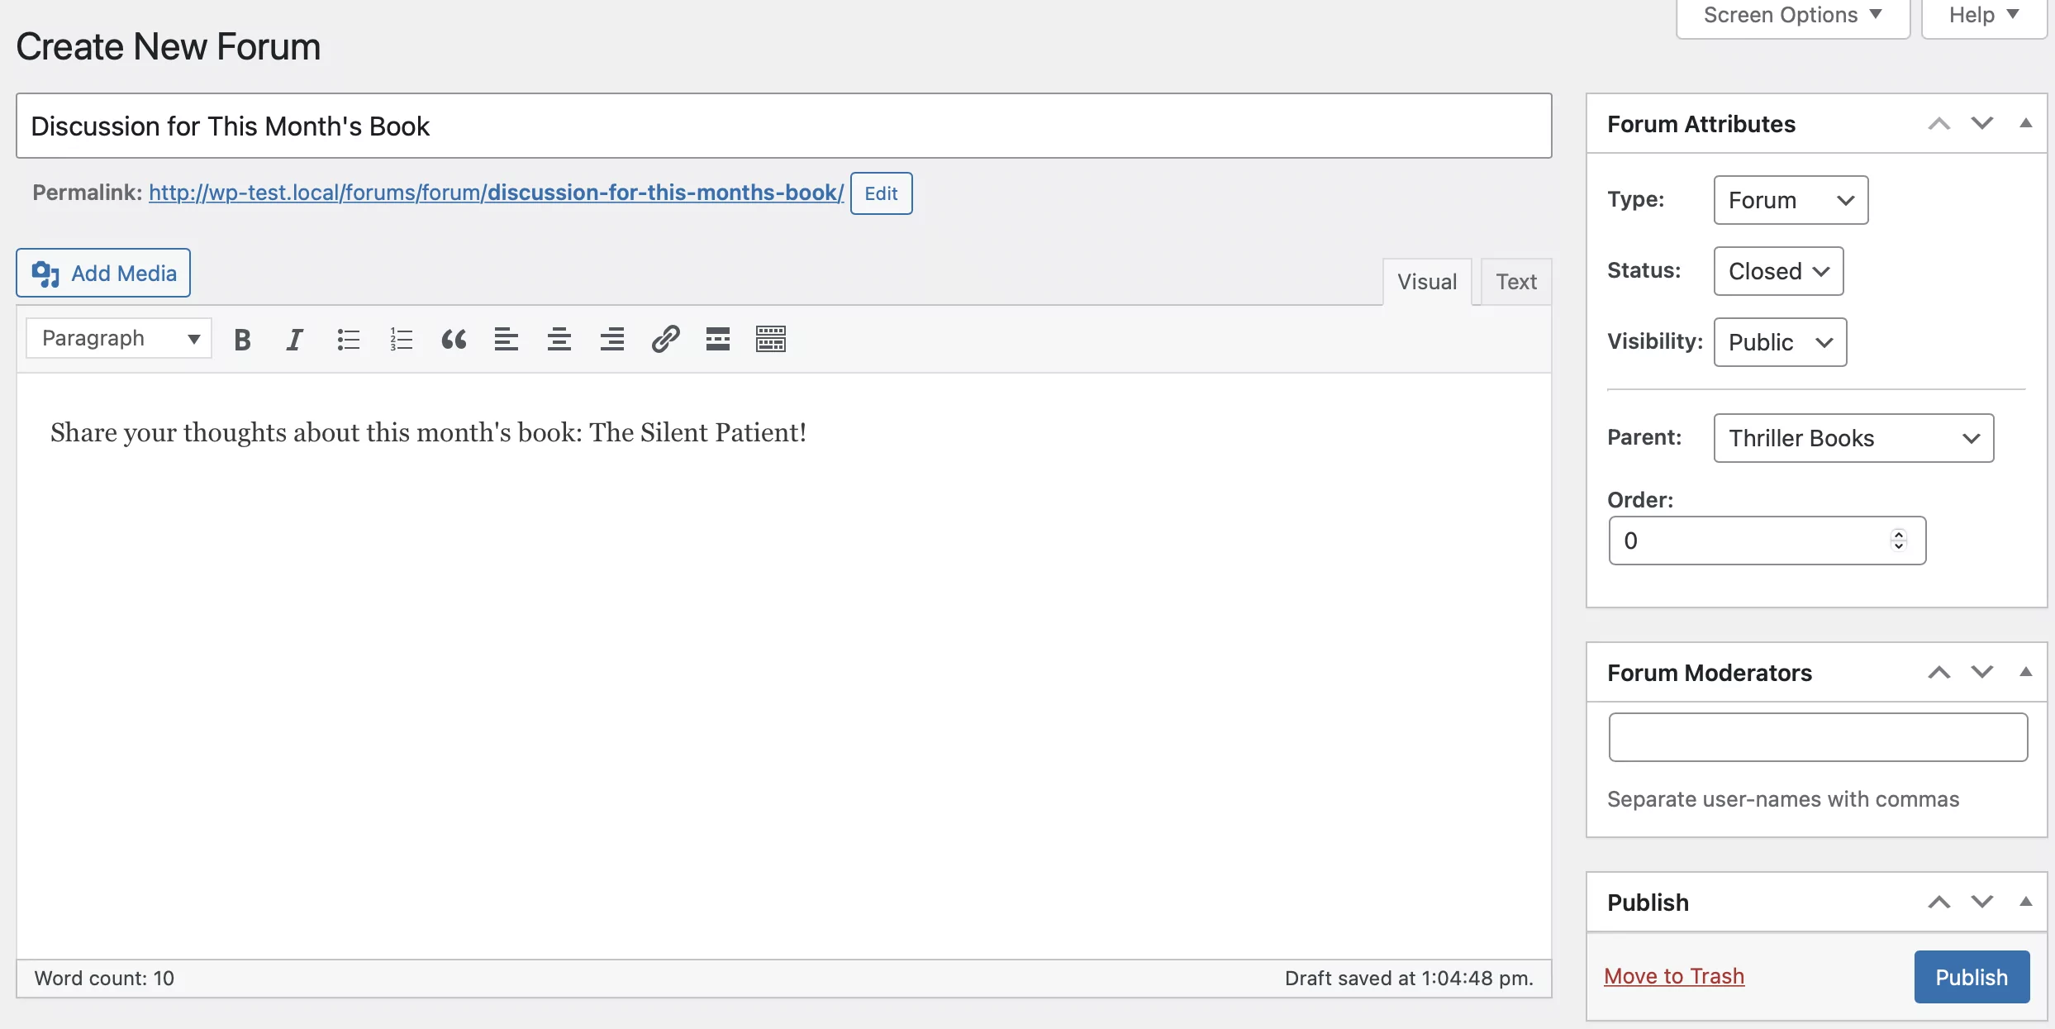The height and width of the screenshot is (1029, 2055).
Task: Switch to the Text editor tab
Action: [1516, 282]
